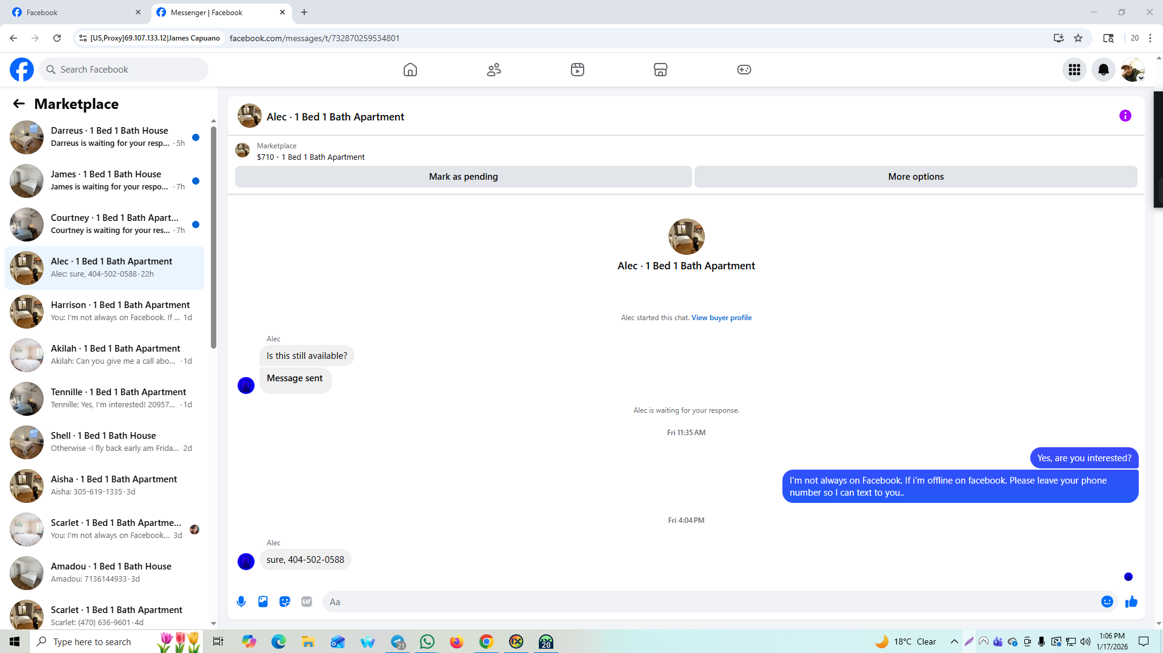Open Aisha 1 Bed 1 Bath Apartment conversation
The image size is (1163, 653).
click(104, 486)
